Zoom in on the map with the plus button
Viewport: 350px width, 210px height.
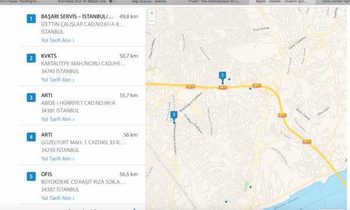point(152,13)
